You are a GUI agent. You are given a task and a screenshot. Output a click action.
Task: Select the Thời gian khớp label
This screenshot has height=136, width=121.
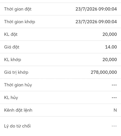tap(20, 22)
